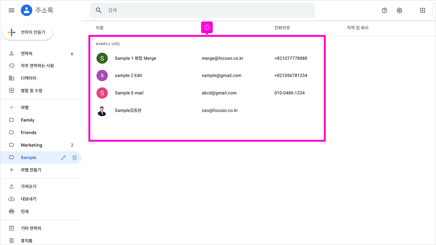
Task: Open the Google apps launcher grid
Action: [x=422, y=10]
